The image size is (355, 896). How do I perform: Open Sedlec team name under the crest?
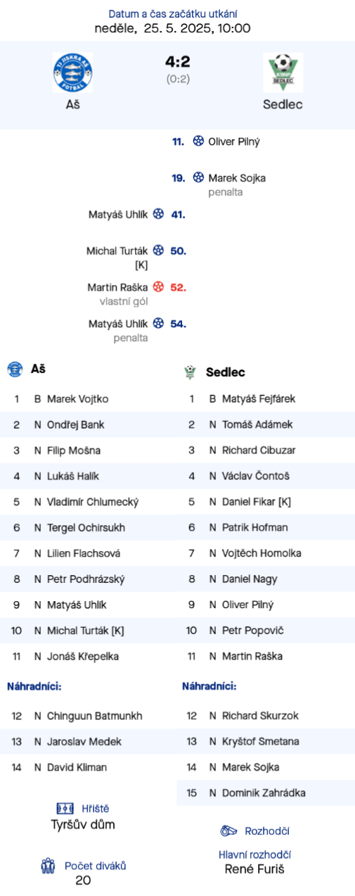tap(283, 105)
